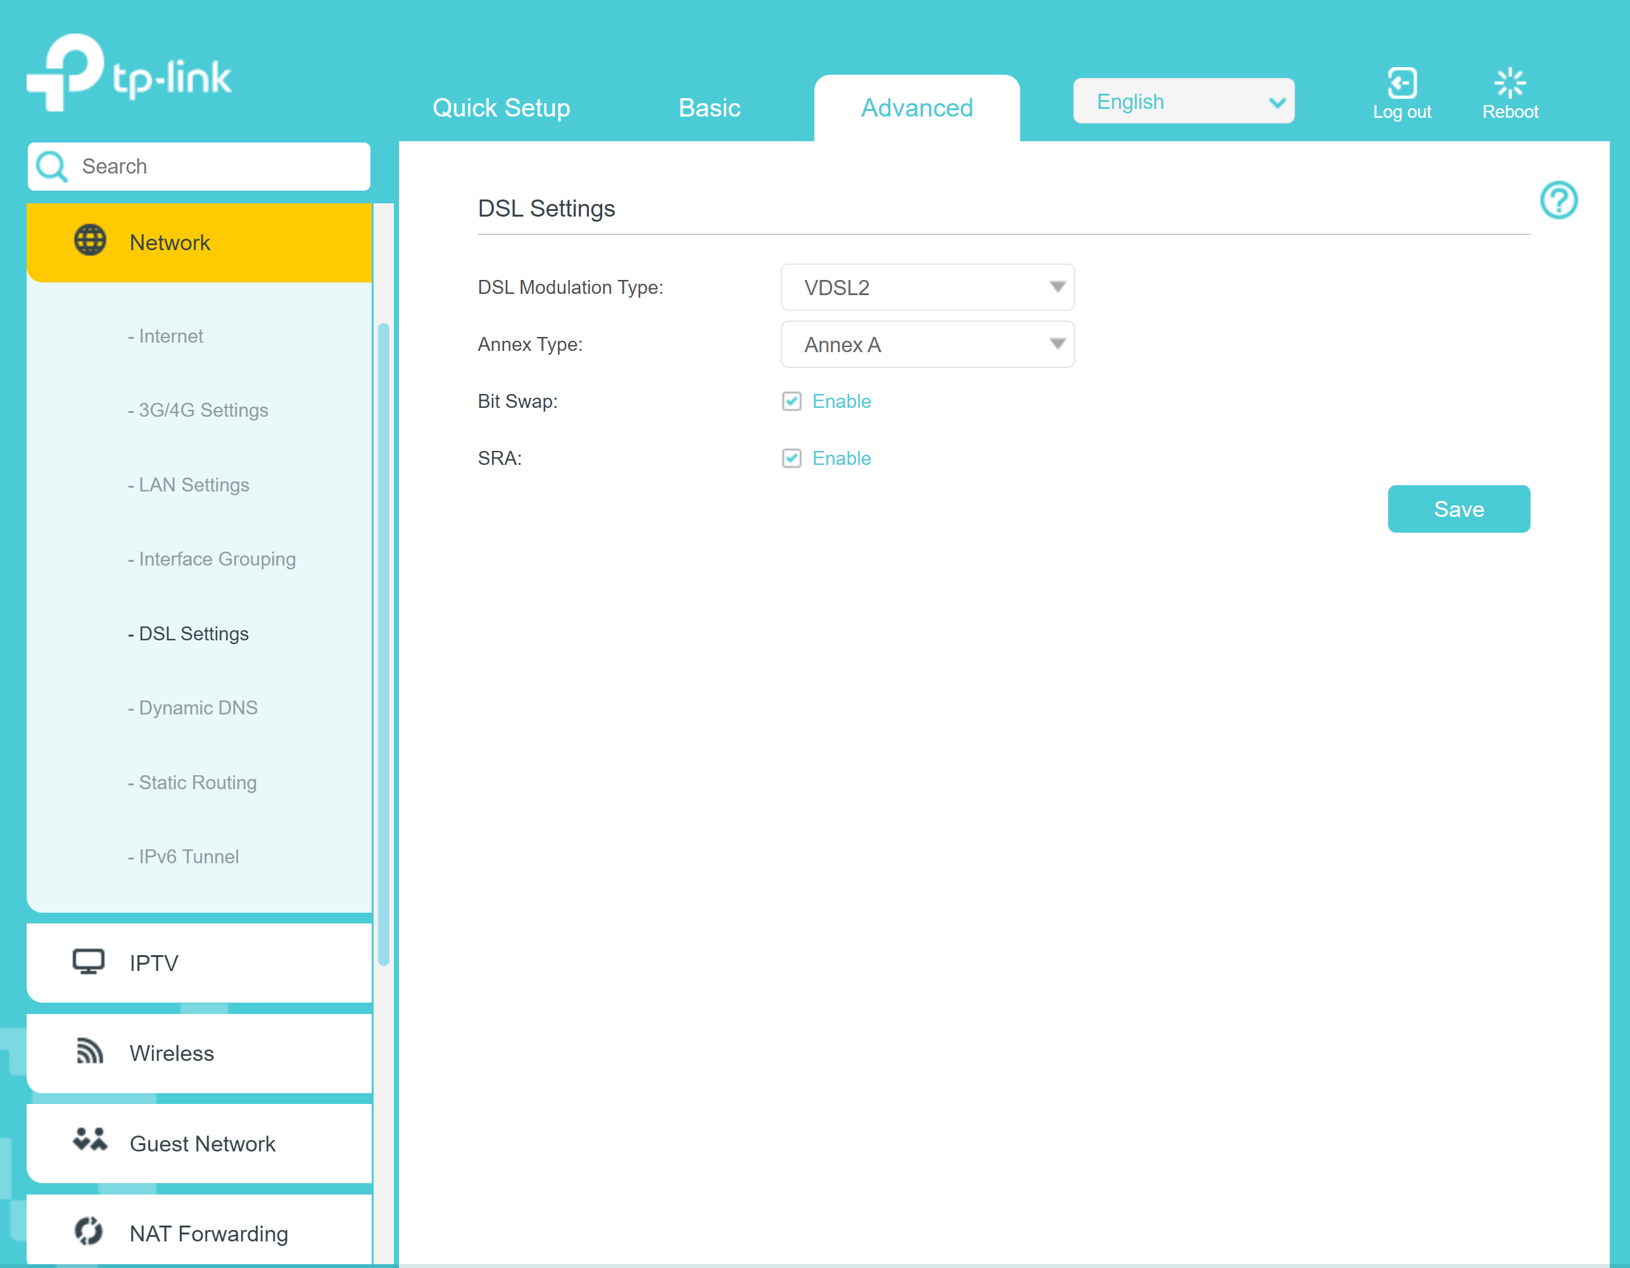1630x1268 pixels.
Task: Open the English language selector
Action: click(x=1183, y=101)
